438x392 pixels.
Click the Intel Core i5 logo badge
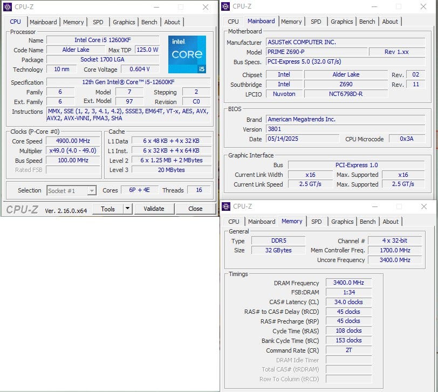[187, 54]
